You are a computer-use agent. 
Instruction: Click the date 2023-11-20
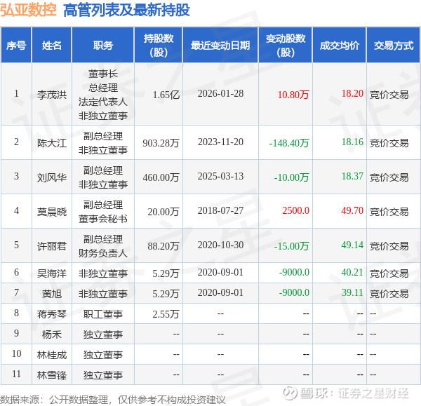220,142
